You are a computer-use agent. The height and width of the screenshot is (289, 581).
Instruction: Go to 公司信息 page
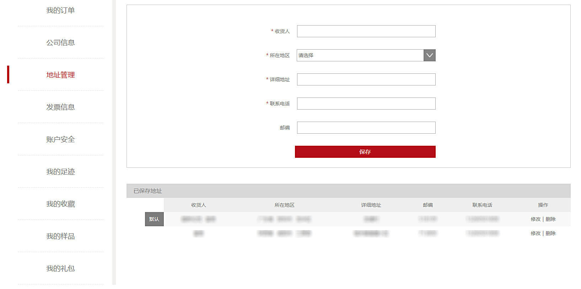coord(60,43)
